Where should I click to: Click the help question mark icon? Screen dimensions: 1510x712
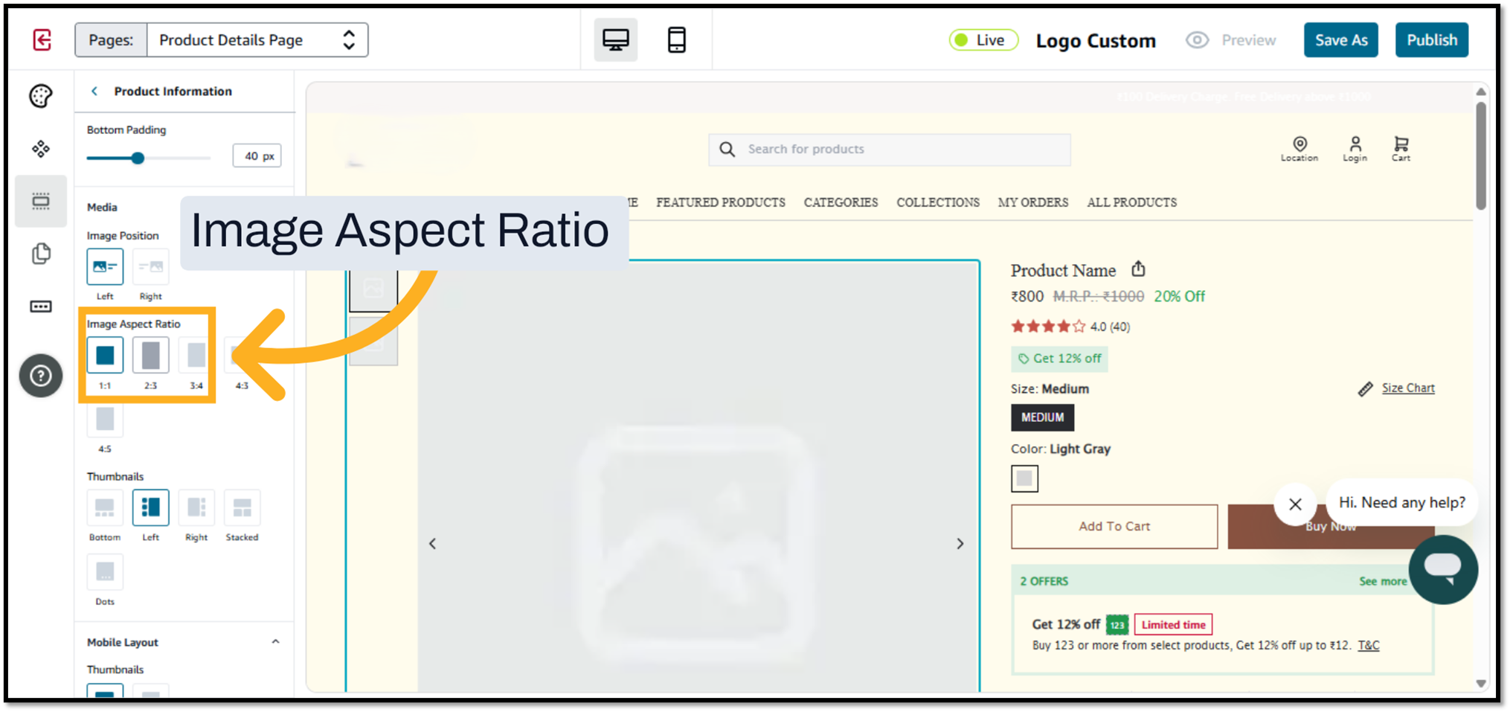pos(41,376)
